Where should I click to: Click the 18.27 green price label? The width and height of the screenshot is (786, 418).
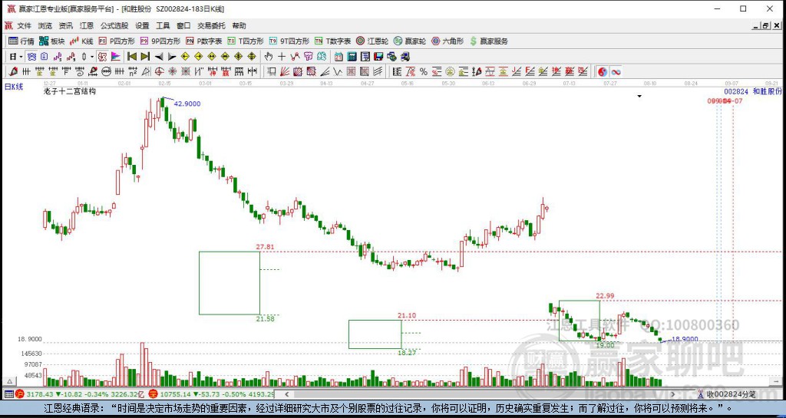coord(407,352)
